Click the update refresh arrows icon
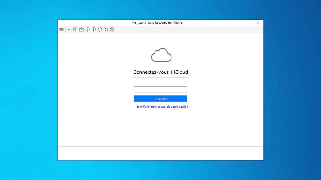The image size is (321, 180). click(x=100, y=30)
